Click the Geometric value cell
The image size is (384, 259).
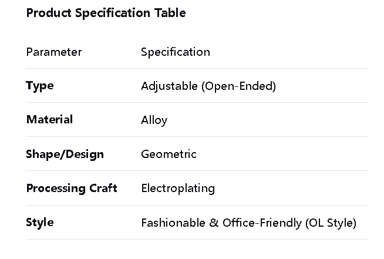(x=169, y=154)
